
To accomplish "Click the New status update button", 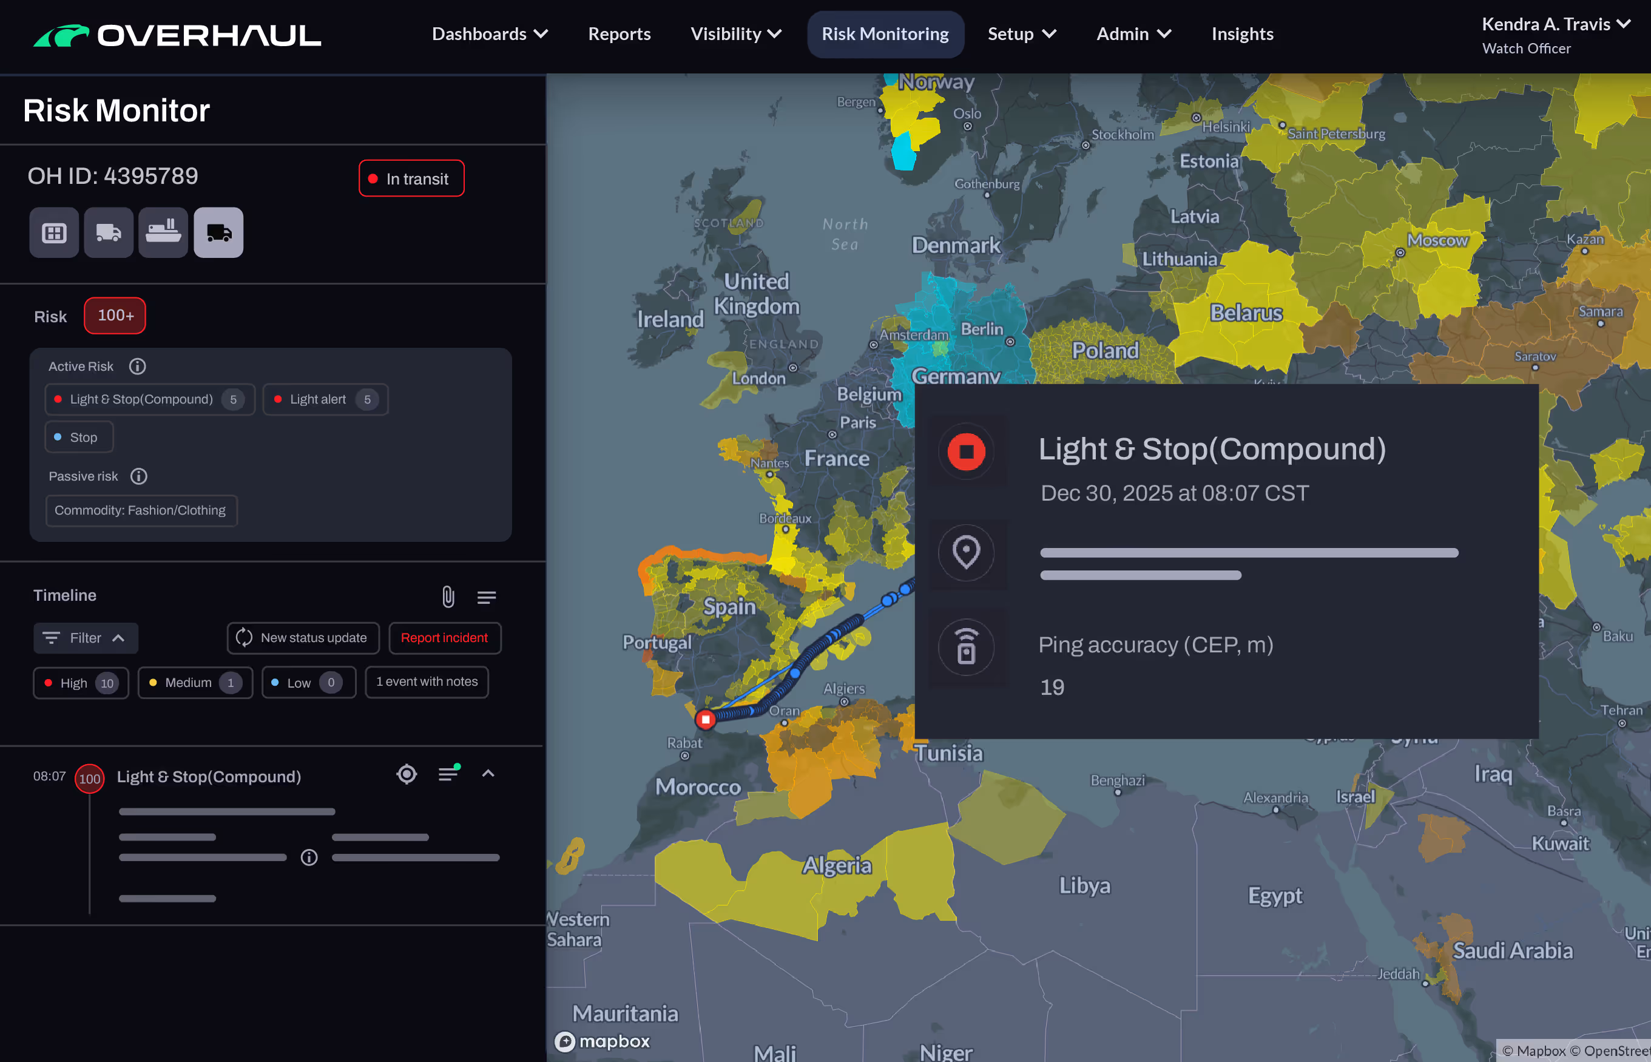I will click(303, 638).
